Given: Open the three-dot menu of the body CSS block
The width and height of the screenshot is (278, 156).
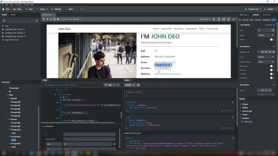Looking at the screenshot, I should coord(233,138).
